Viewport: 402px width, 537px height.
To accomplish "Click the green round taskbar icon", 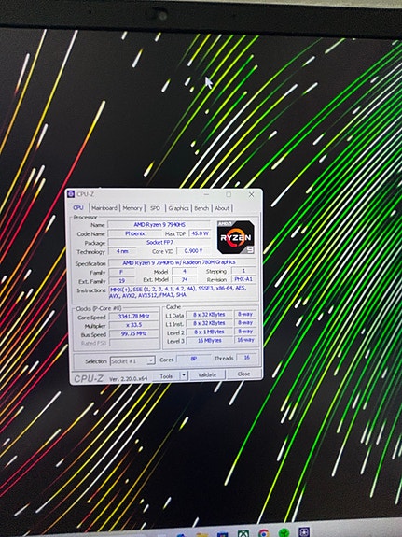I will pos(284,532).
